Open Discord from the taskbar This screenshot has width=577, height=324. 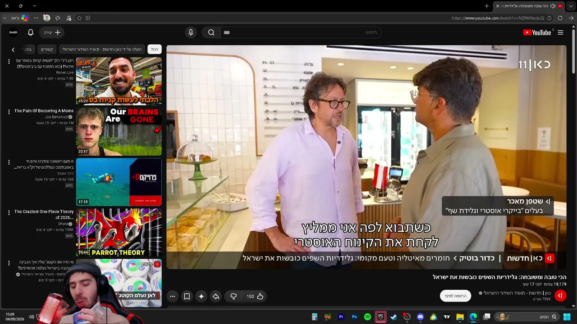tap(421, 317)
